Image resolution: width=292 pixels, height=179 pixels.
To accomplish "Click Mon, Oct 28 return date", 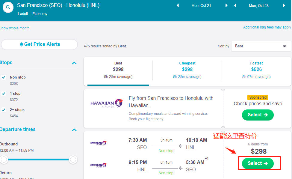I will pyautogui.click(x=259, y=6).
